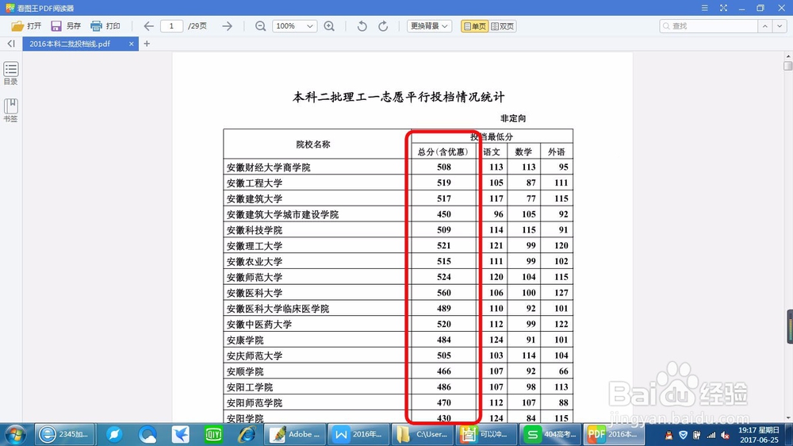This screenshot has height=446, width=793.
Task: Open the 更换背景 dropdown
Action: (429, 26)
